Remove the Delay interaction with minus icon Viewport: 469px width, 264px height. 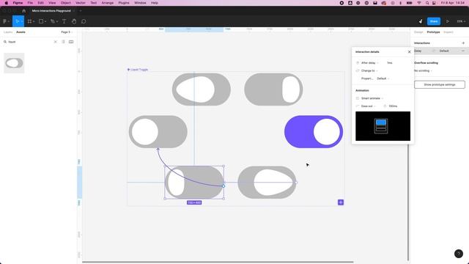coord(463,51)
